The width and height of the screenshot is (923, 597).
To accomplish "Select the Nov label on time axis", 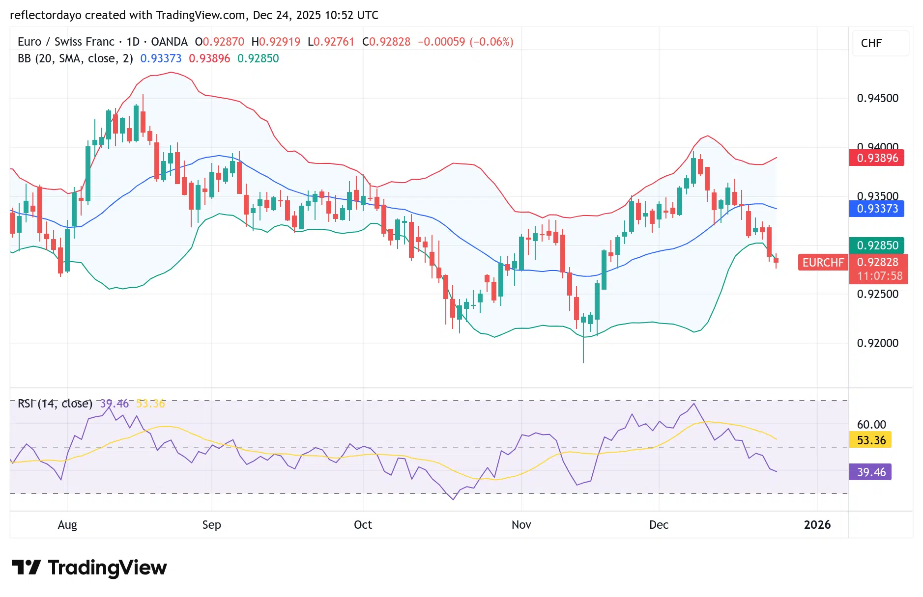I will [521, 525].
